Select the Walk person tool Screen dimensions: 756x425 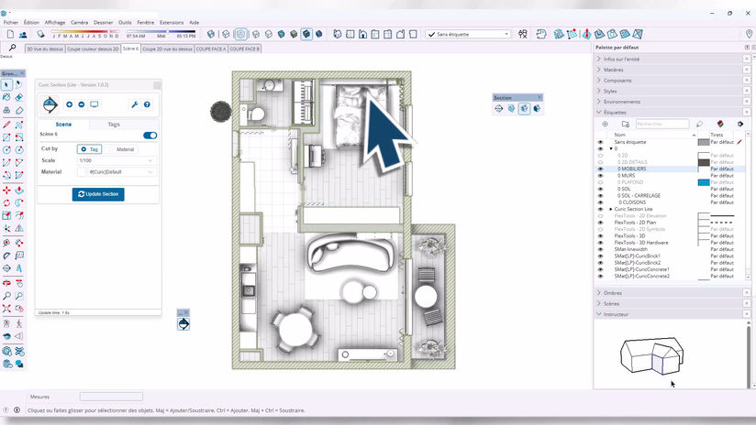pyautogui.click(x=18, y=323)
